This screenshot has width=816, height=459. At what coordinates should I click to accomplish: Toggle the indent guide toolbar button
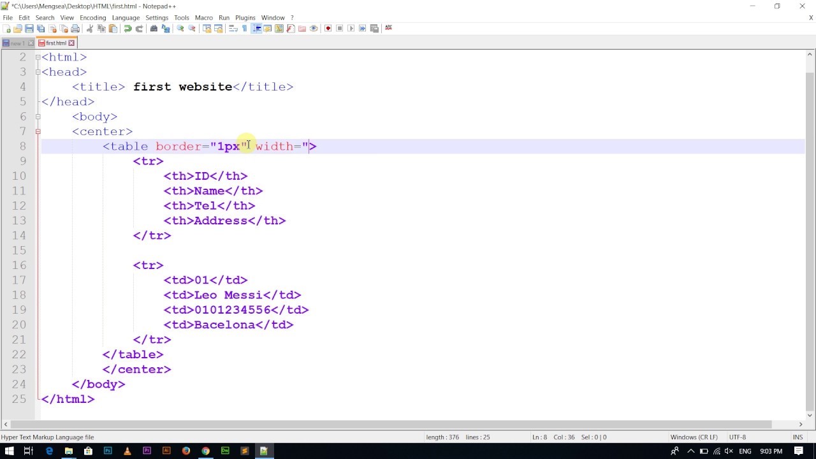coord(256,29)
